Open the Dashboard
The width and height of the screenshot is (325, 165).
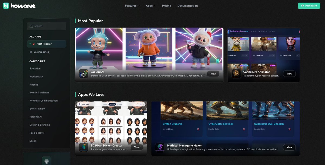pyautogui.click(x=309, y=6)
